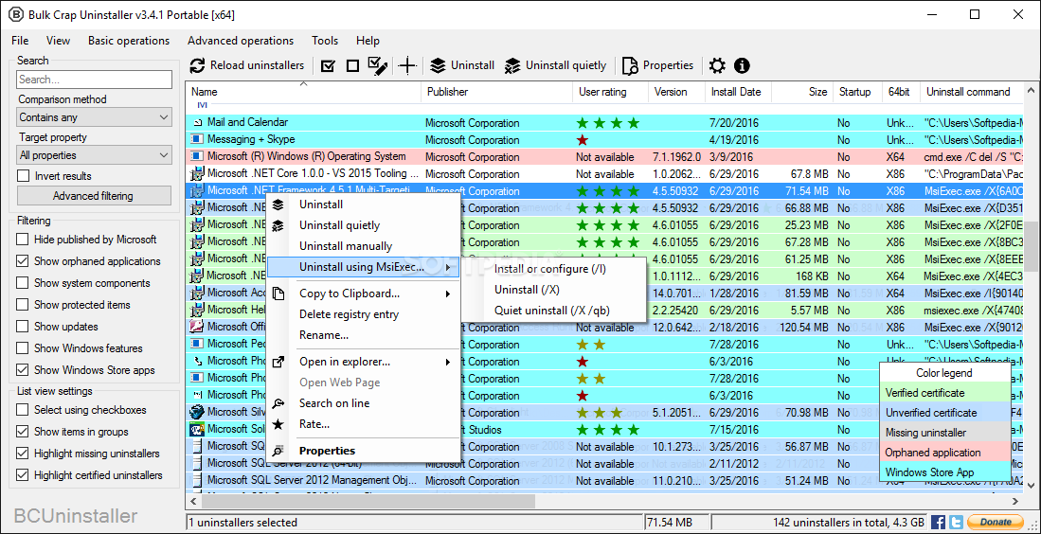Enable Show system components checkbox
The image size is (1041, 534).
(23, 283)
